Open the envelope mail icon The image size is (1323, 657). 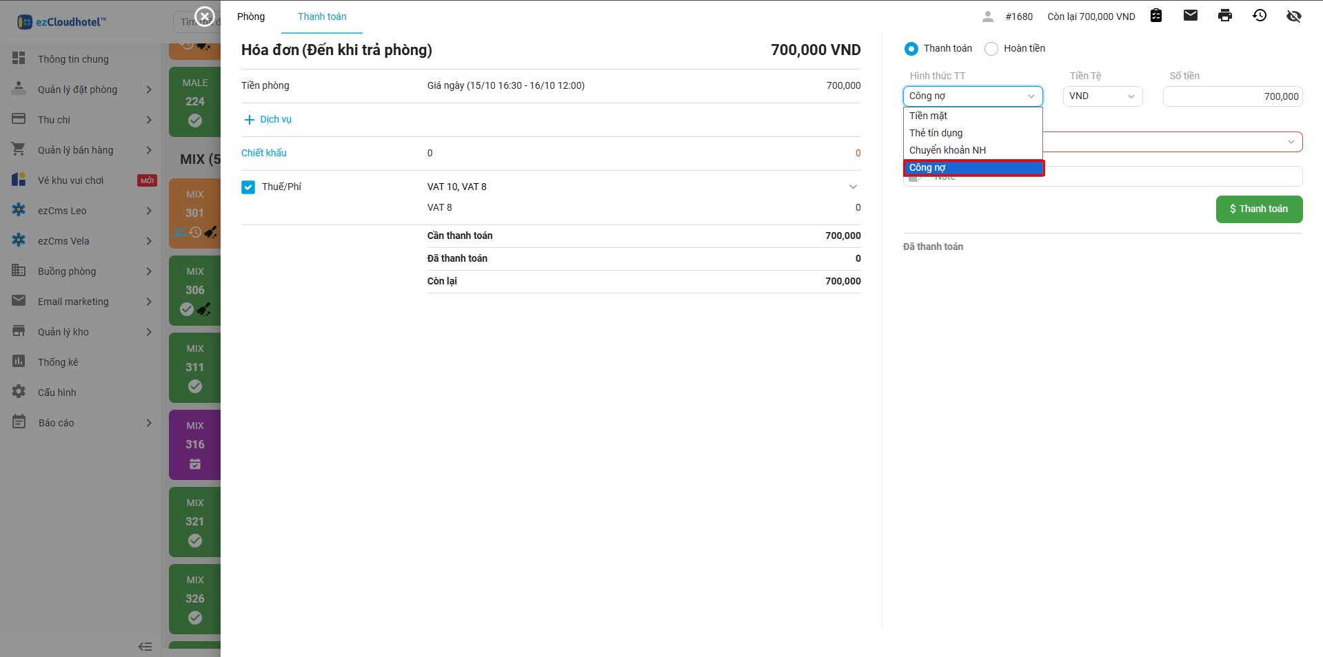pos(1190,16)
